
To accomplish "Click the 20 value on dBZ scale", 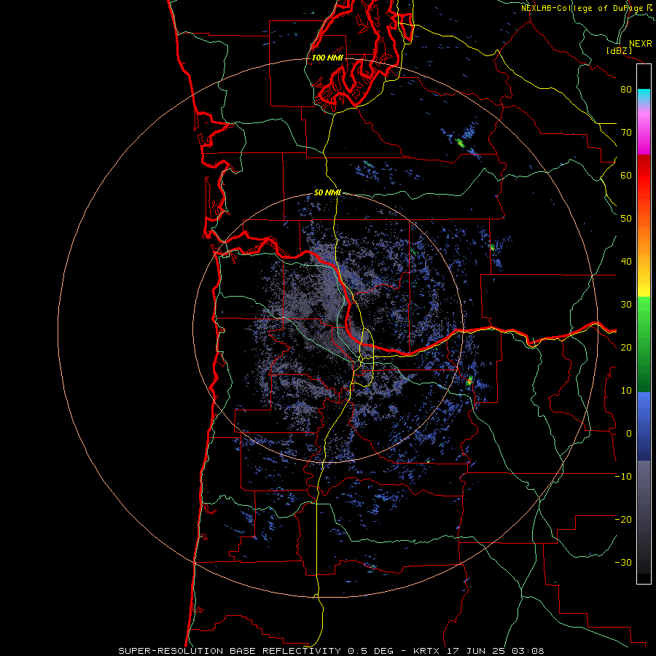I will (626, 347).
